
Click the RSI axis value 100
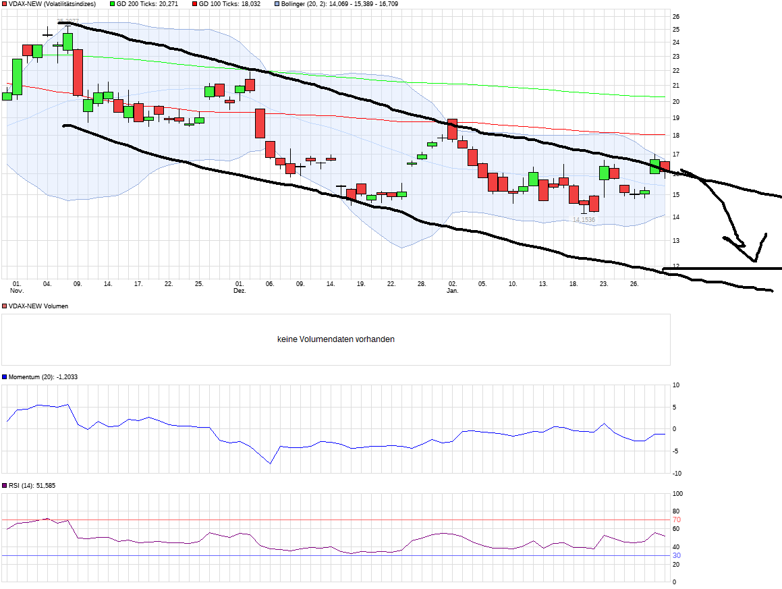(x=678, y=494)
